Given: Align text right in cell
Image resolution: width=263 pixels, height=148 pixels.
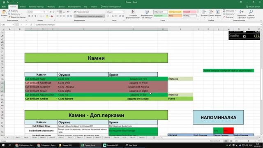Looking at the screenshot, I should (64, 16).
